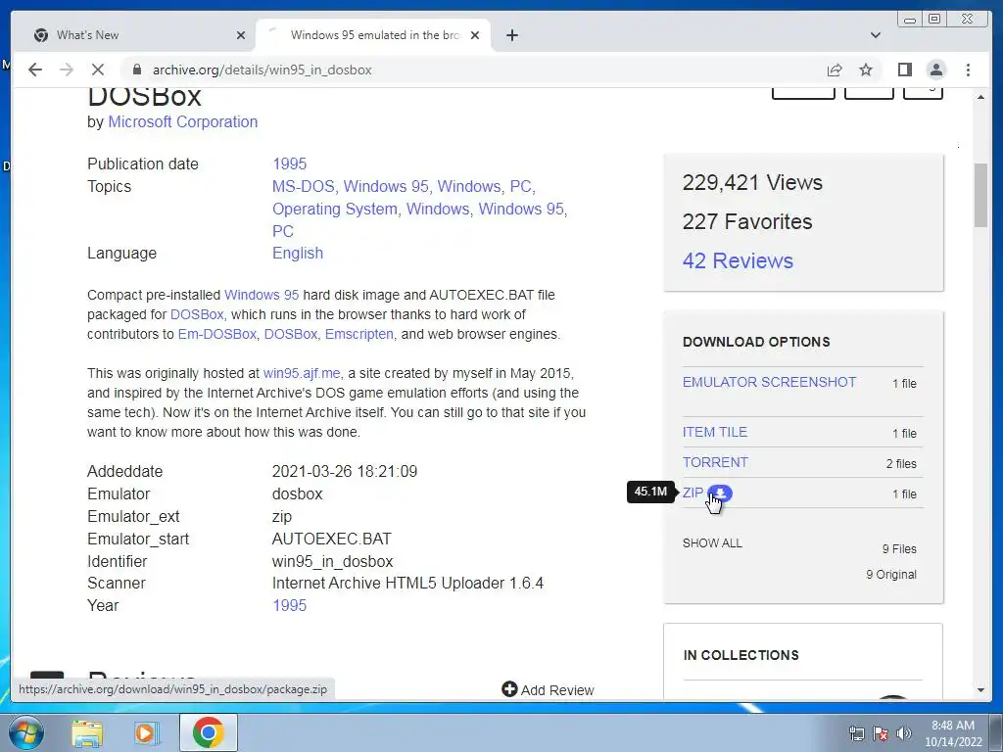The width and height of the screenshot is (1003, 752).
Task: Open the 42 Reviews link
Action: click(738, 260)
